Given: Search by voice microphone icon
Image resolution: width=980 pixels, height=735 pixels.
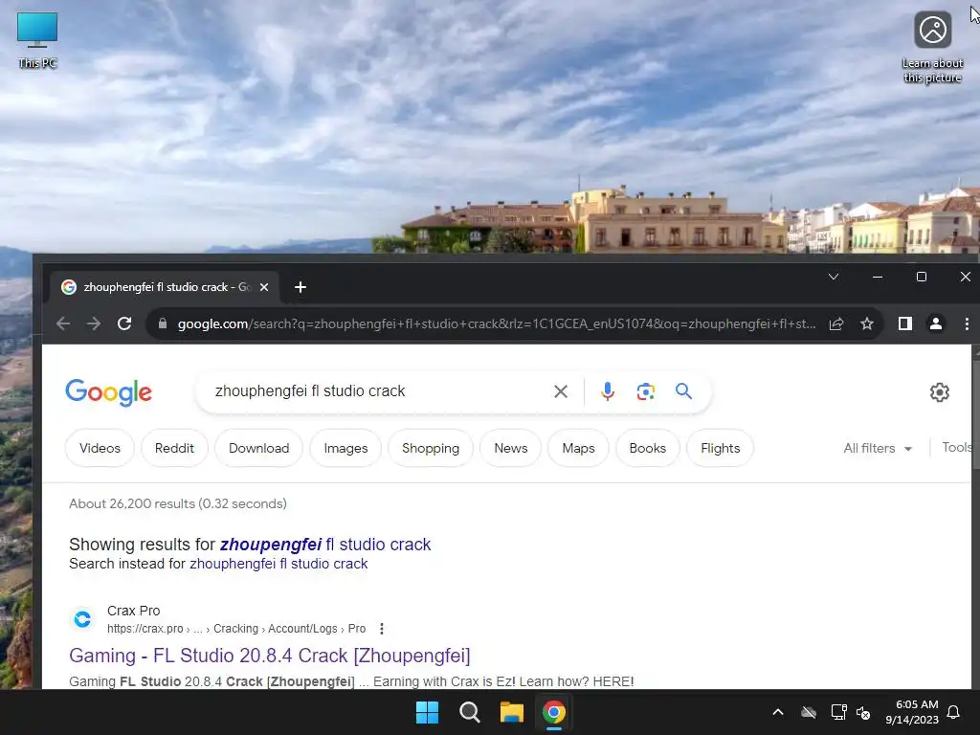Looking at the screenshot, I should [608, 391].
